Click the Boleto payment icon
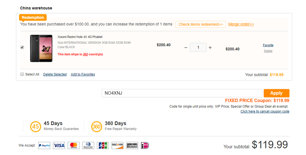 (132, 145)
